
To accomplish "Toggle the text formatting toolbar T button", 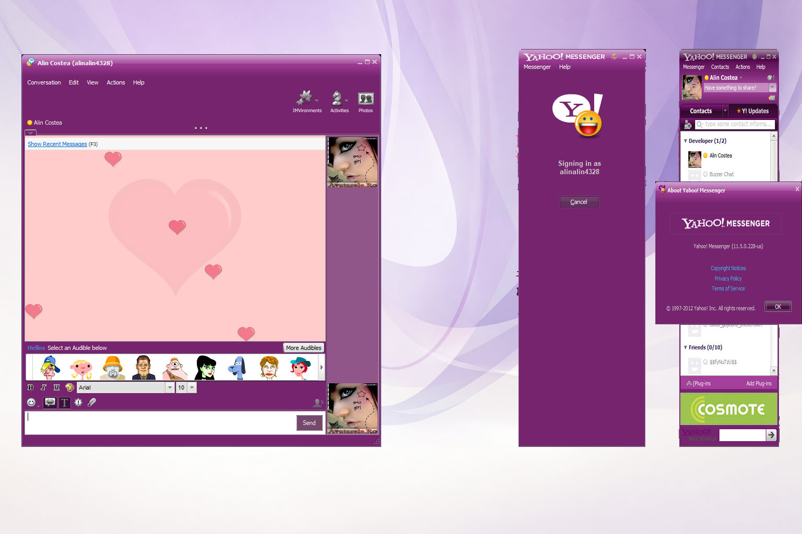I will pyautogui.click(x=64, y=403).
